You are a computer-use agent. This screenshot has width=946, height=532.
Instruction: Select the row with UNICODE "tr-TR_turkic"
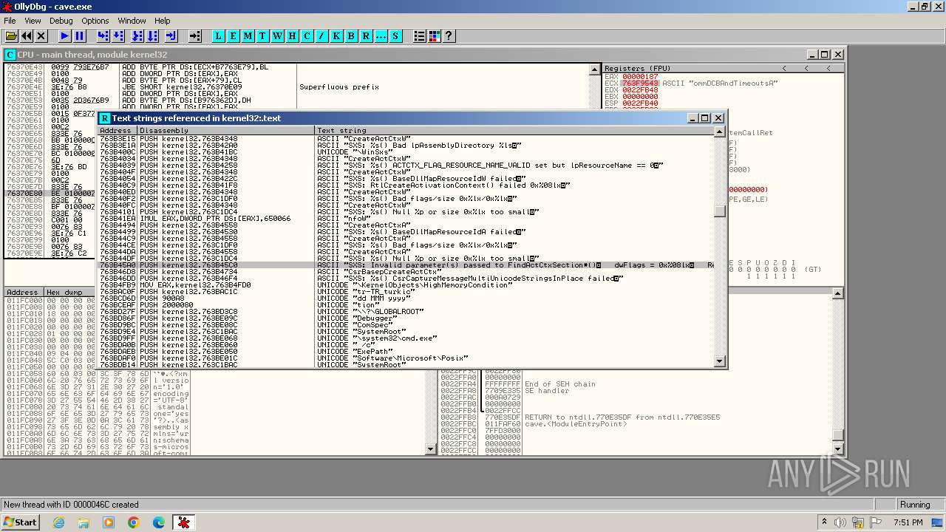[x=406, y=291]
